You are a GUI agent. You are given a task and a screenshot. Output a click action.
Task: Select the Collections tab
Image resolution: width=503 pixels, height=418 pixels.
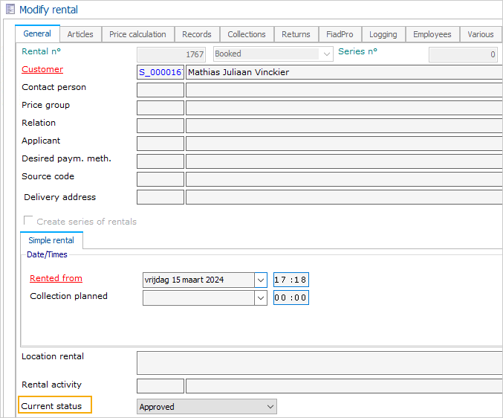click(x=246, y=34)
